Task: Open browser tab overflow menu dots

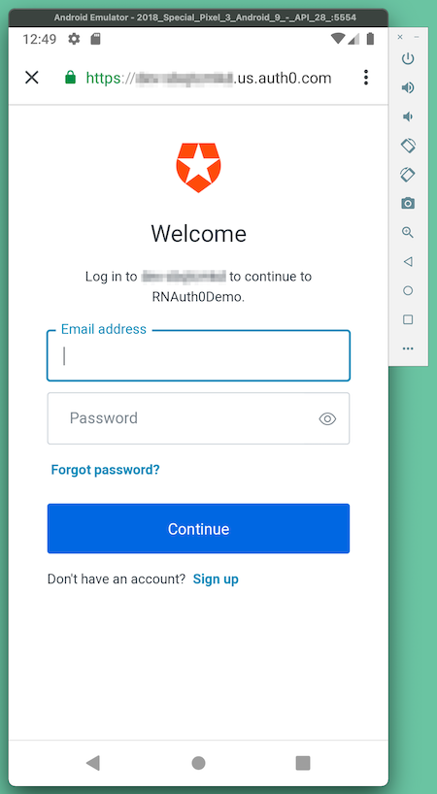Action: click(x=365, y=78)
